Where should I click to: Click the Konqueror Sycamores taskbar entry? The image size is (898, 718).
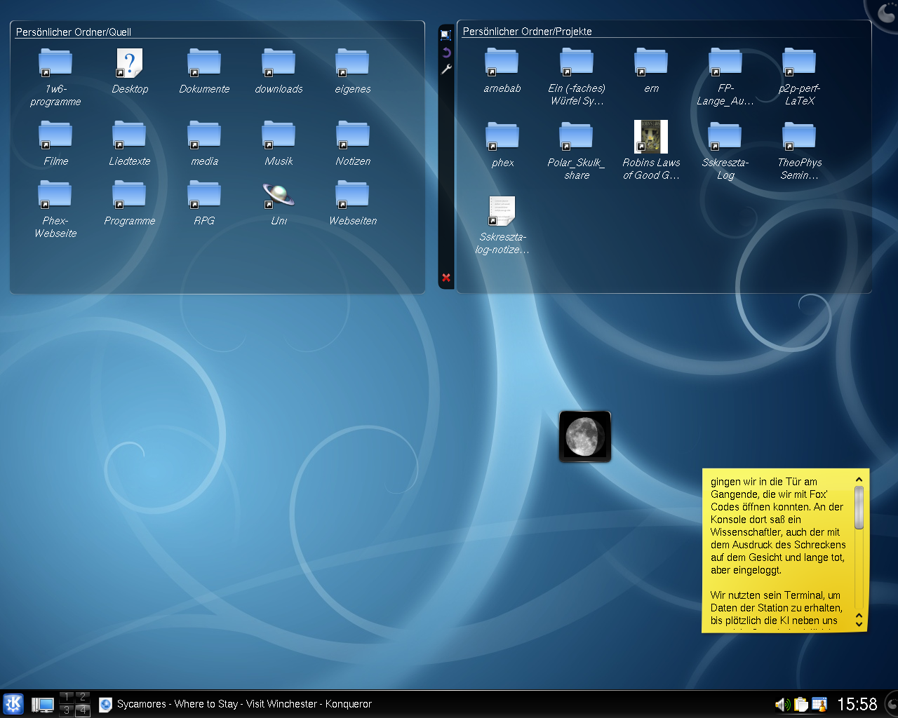[236, 704]
